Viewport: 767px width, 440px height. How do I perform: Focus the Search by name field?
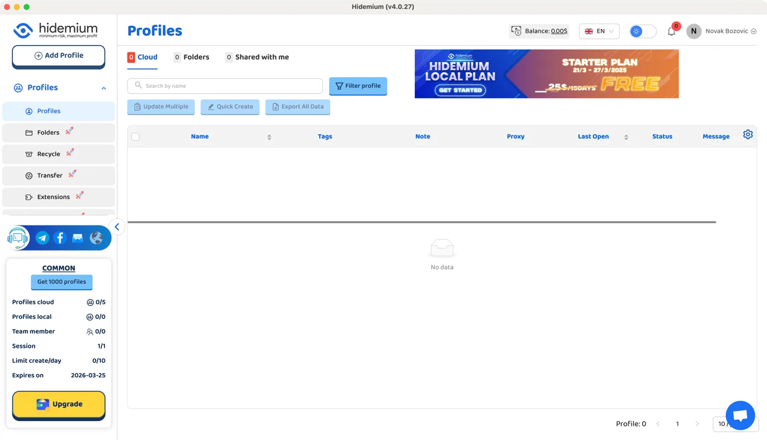pyautogui.click(x=225, y=86)
